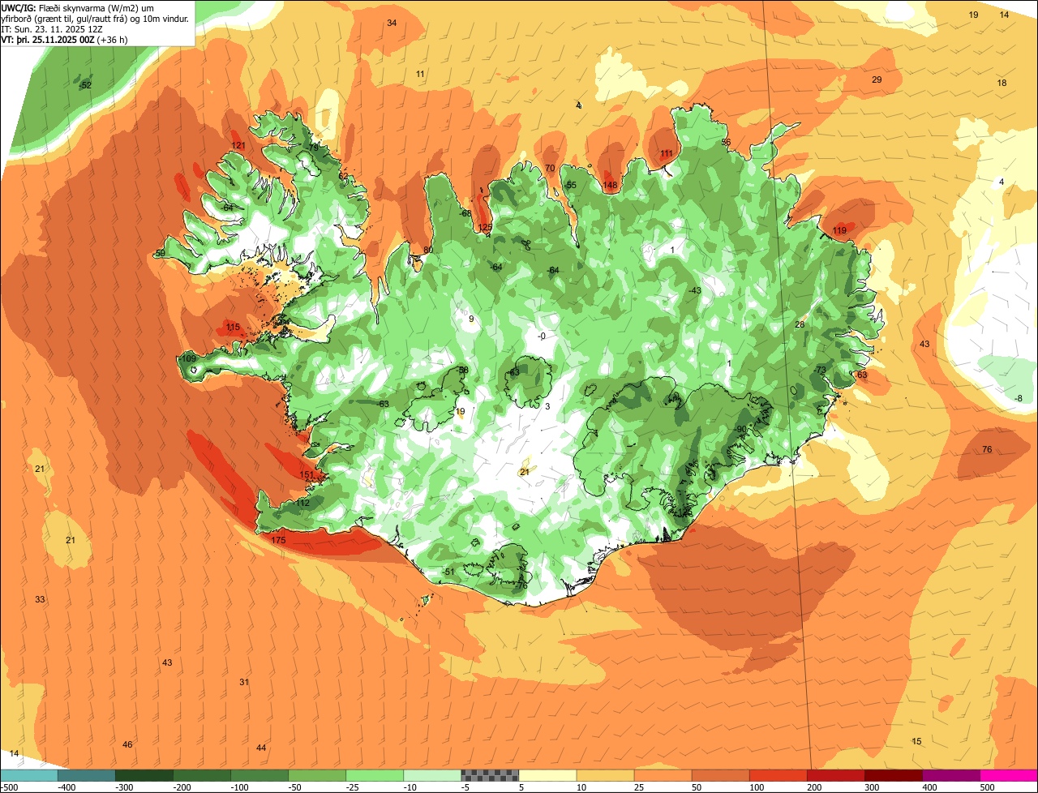Click the '11' value north of the Westfjords
The image size is (1038, 793).
[420, 75]
